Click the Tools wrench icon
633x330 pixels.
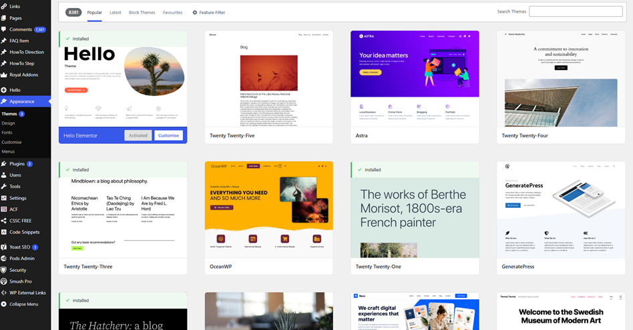[4, 187]
